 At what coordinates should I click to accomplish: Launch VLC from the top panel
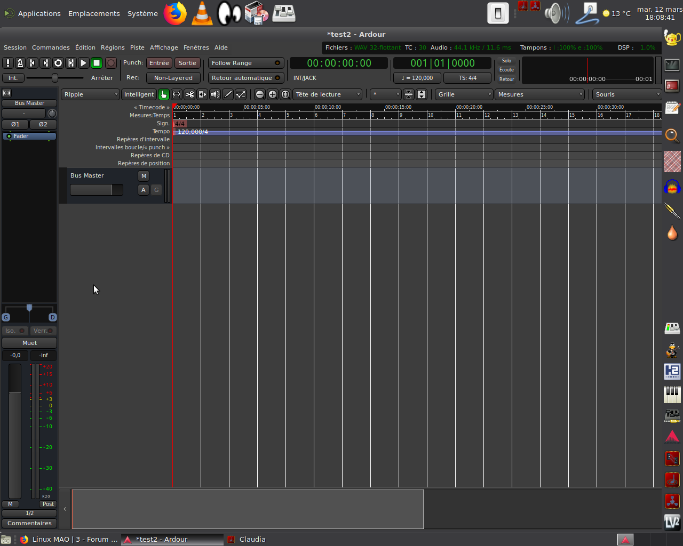202,13
